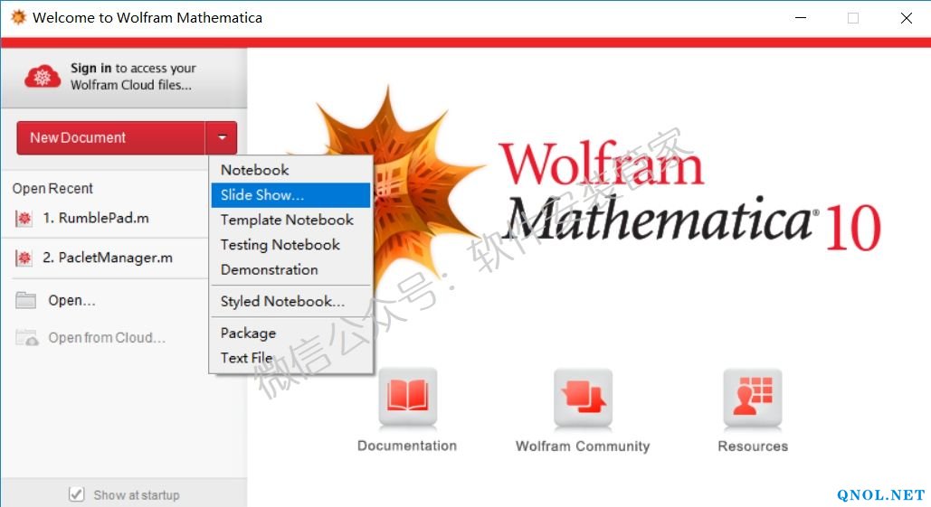Select Notebook from the dropdown menu
The width and height of the screenshot is (931, 507).
tap(254, 170)
